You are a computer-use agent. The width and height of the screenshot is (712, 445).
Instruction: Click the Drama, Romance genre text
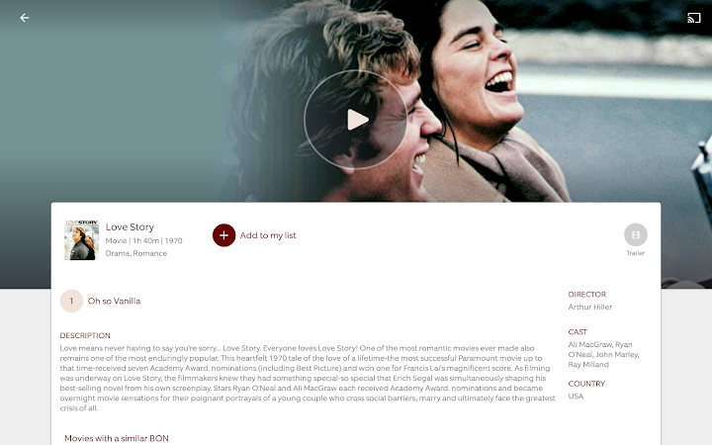(x=136, y=253)
